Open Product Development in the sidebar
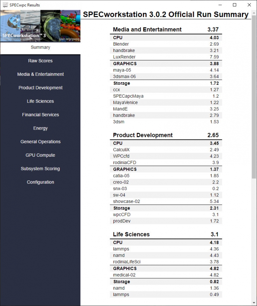 click(x=40, y=88)
